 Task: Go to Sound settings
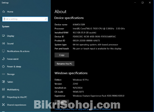pyautogui.click(x=10, y=43)
